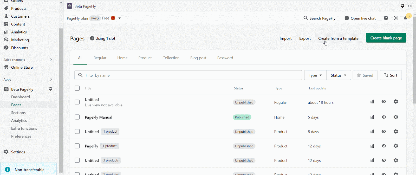Click the Using 1 slot info icon
The width and height of the screenshot is (416, 175).
(92, 38)
